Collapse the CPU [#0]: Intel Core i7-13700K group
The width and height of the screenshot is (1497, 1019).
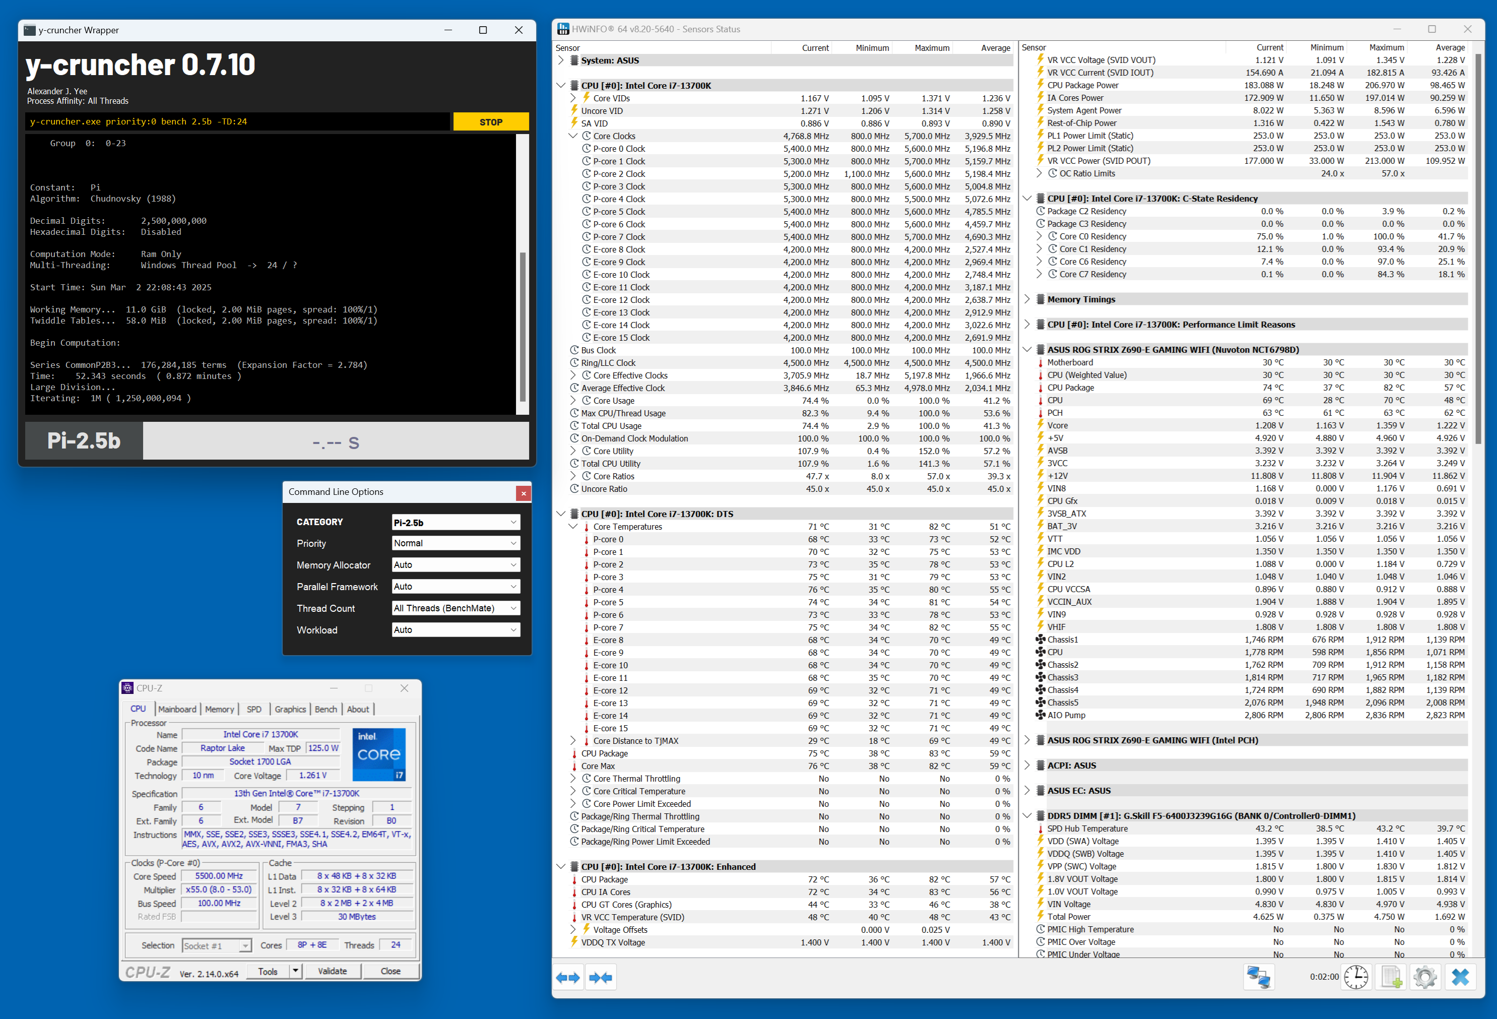pos(560,86)
